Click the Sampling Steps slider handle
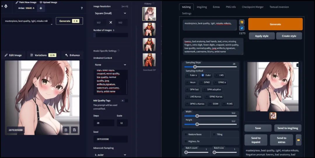 (195, 67)
